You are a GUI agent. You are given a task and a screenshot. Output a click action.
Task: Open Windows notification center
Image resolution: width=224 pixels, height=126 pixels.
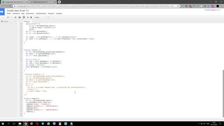(x=220, y=124)
